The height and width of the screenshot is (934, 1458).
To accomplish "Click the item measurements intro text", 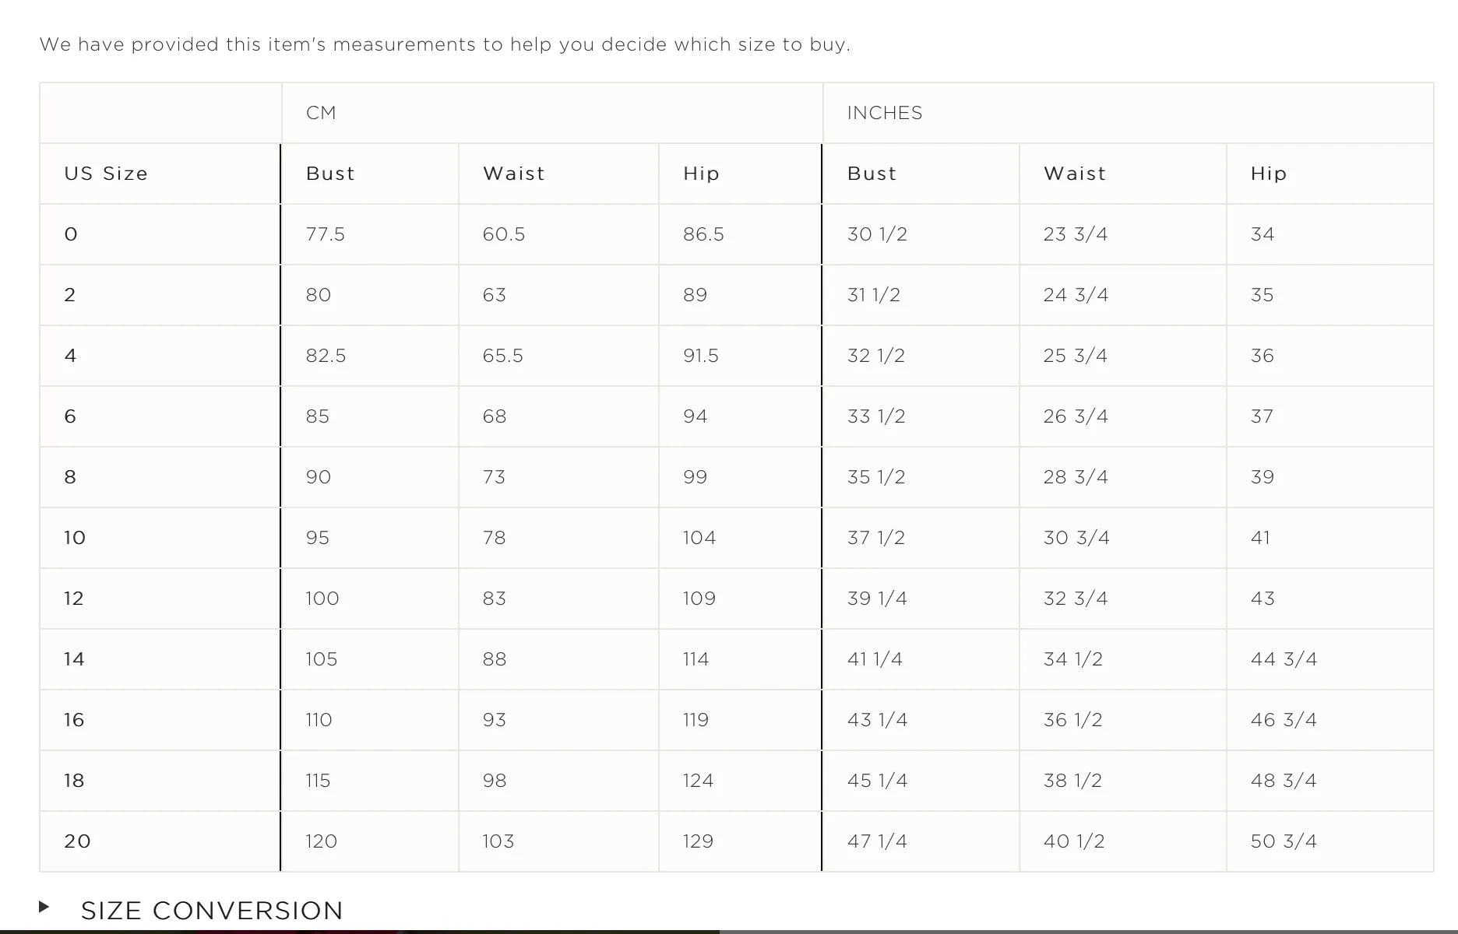I will coord(445,44).
